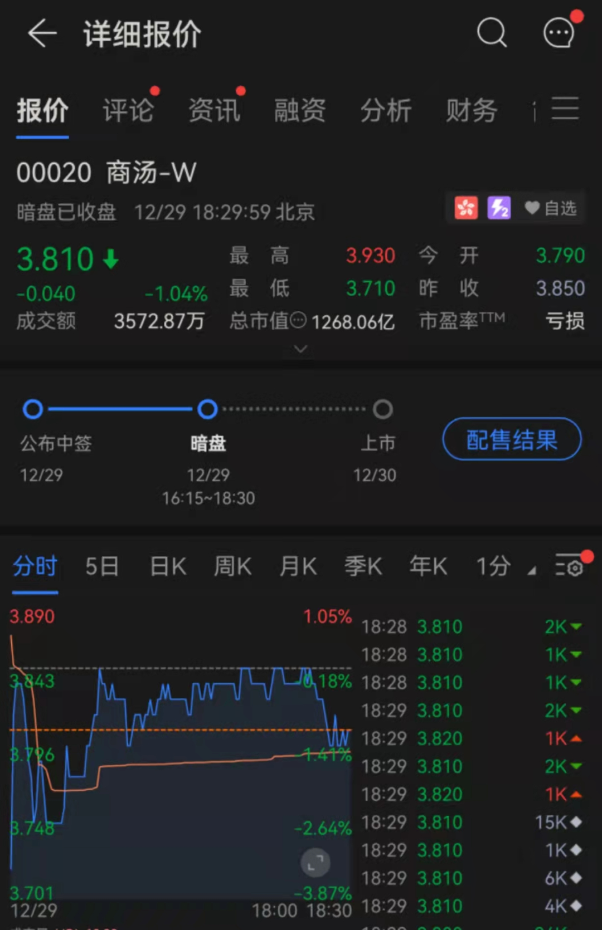Select the 季K chart tab
The image size is (602, 930).
pyautogui.click(x=363, y=566)
